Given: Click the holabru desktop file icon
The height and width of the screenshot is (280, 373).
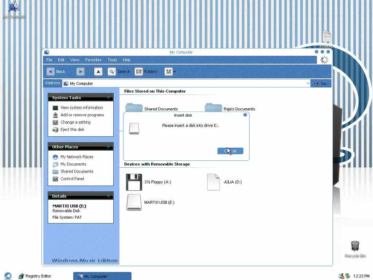Looking at the screenshot, I should click(326, 39).
